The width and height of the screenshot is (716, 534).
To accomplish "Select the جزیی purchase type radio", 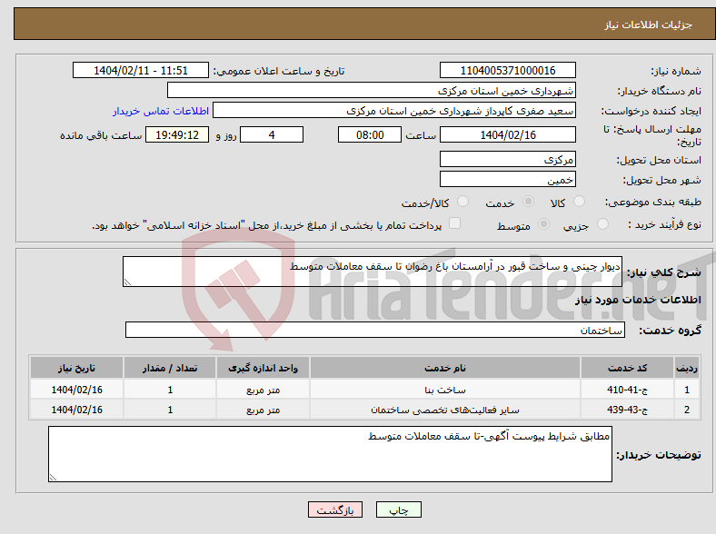I will 602,223.
